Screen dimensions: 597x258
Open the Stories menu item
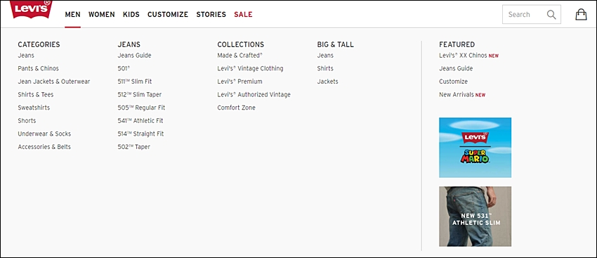point(211,15)
